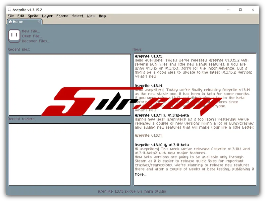
Task: Click the "Recent files:" label
Action: pyautogui.click(x=19, y=49)
